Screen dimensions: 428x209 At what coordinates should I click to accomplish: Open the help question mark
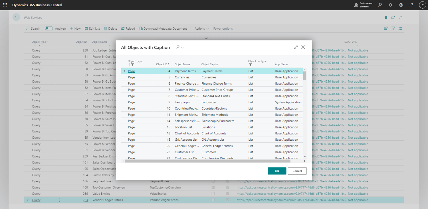click(x=412, y=5)
